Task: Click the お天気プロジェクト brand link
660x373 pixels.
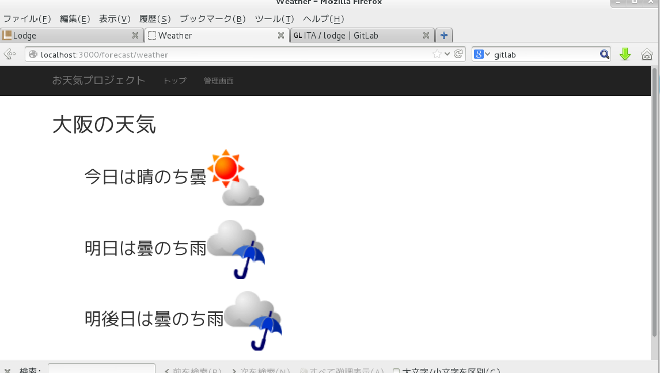Action: coord(98,80)
